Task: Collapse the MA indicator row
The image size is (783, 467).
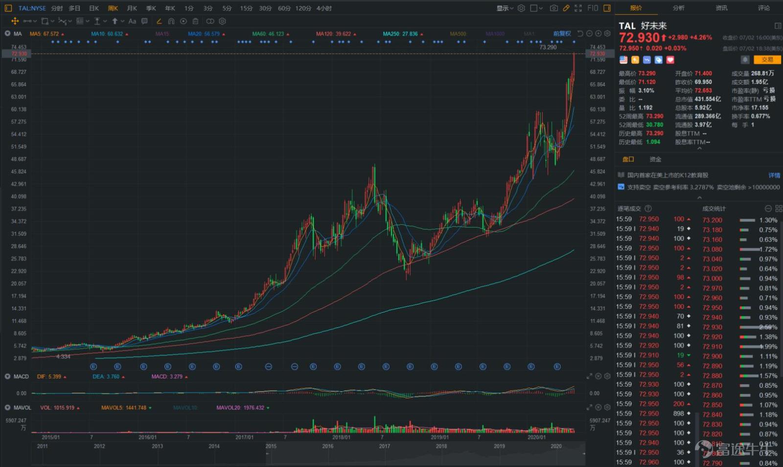Action: 7,34
